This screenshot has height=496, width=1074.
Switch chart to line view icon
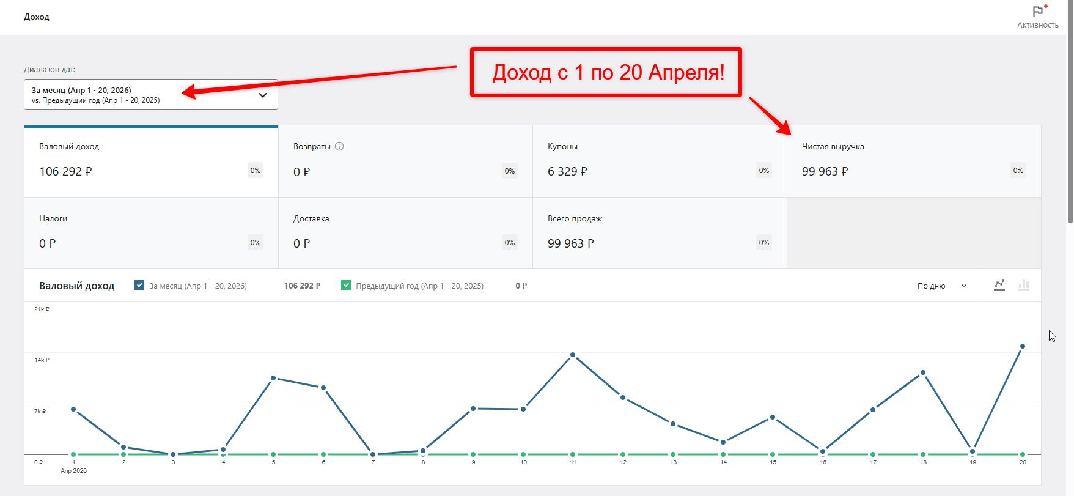[999, 285]
